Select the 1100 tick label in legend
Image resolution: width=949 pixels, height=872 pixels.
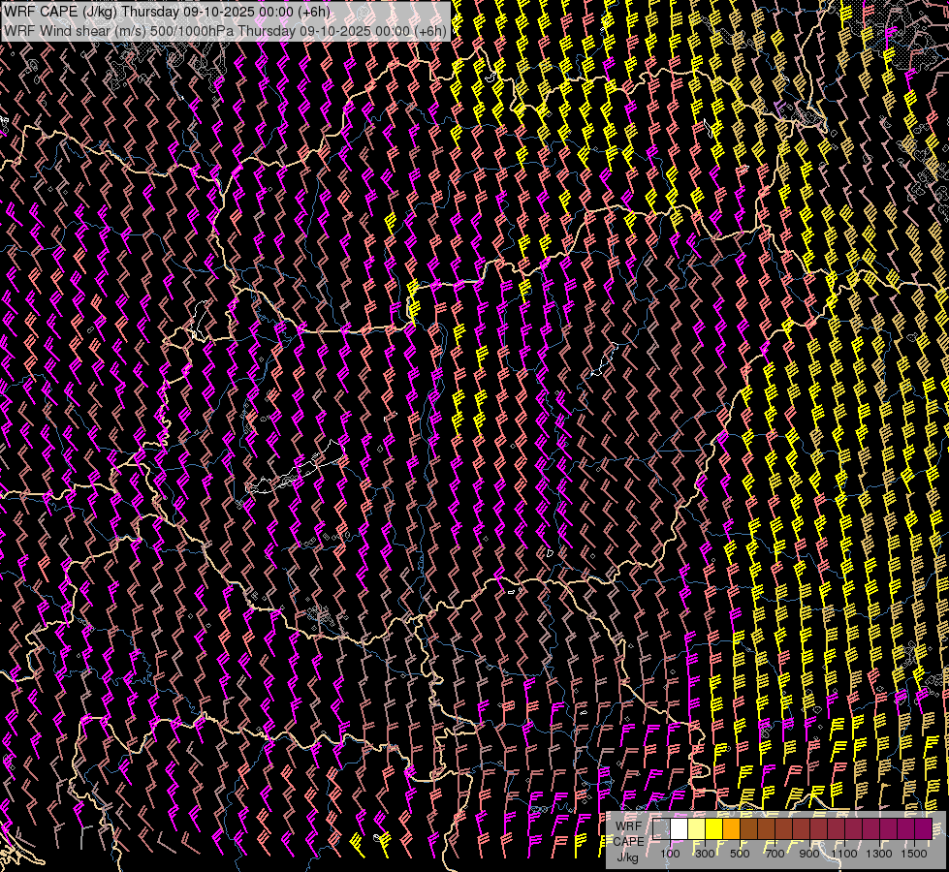(x=844, y=854)
